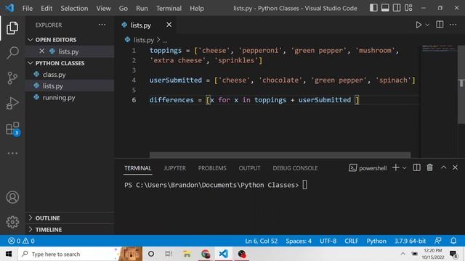
Task: Switch to the Terminal panel tab
Action: point(137,168)
